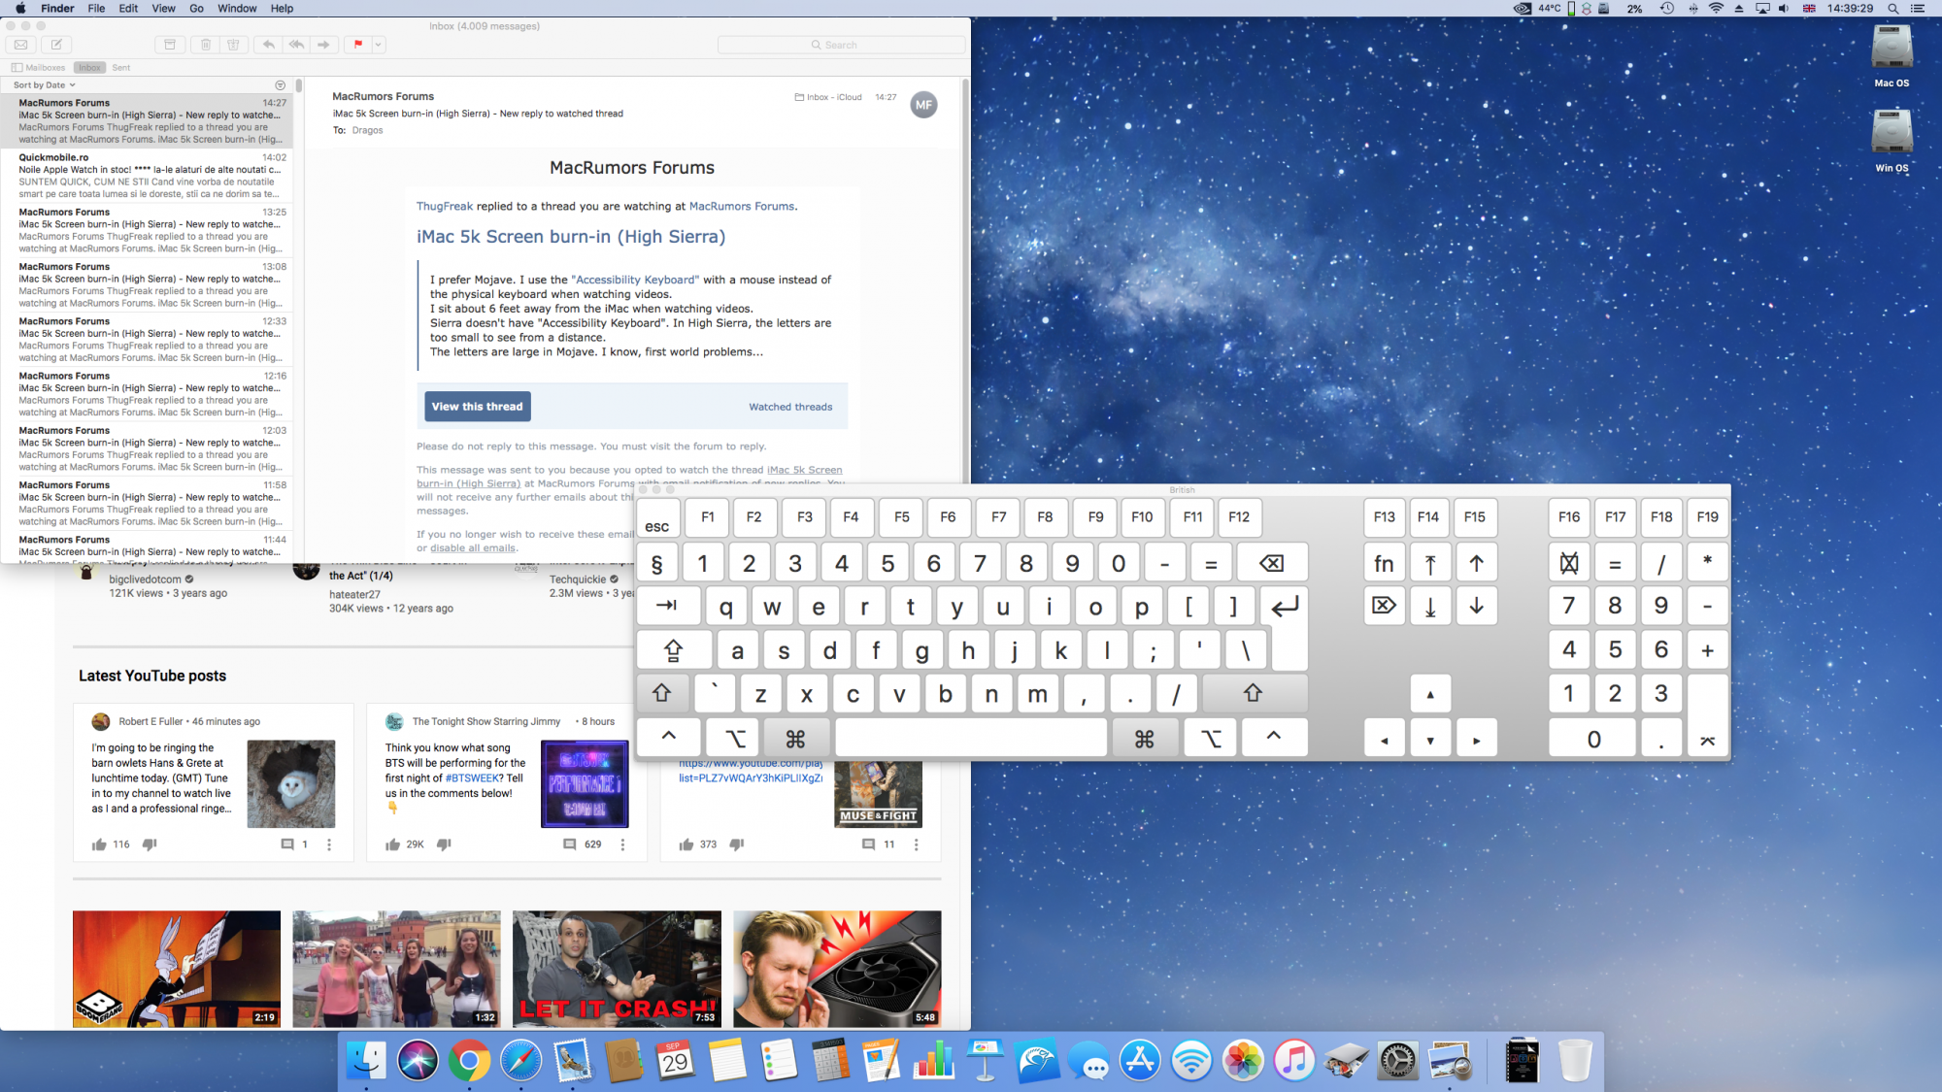Image resolution: width=1942 pixels, height=1092 pixels.
Task: Toggle left Shift key on Accessibility Keyboard
Action: tap(662, 693)
